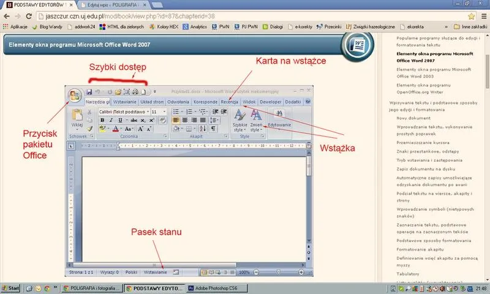Click the Increase Indent icon

click(224, 111)
